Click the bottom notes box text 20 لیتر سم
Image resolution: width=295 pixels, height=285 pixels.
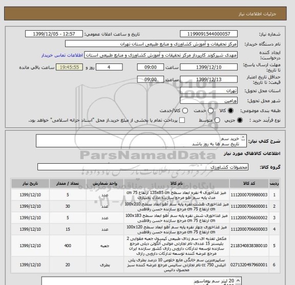214,281
